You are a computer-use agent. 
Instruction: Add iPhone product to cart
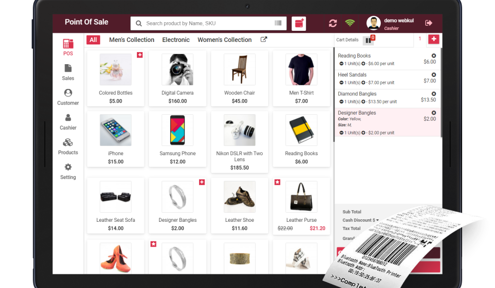click(x=116, y=139)
